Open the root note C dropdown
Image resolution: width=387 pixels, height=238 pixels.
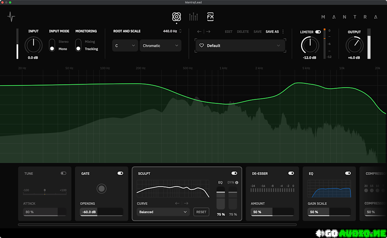[125, 46]
